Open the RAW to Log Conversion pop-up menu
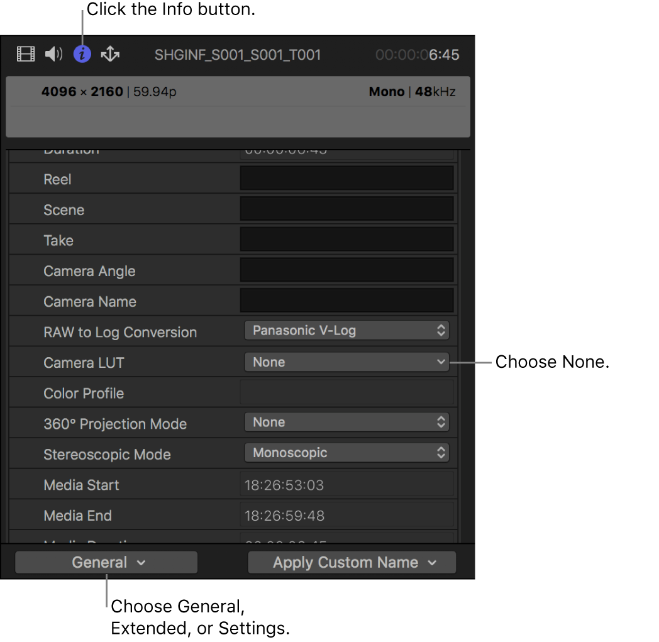Screen dimensions: 659x642 click(x=346, y=330)
